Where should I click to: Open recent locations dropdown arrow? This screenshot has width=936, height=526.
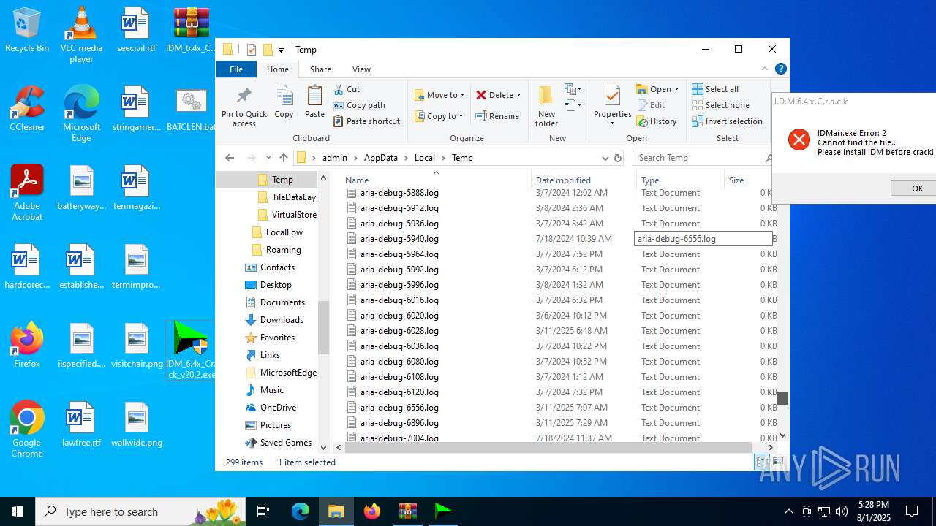(268, 158)
